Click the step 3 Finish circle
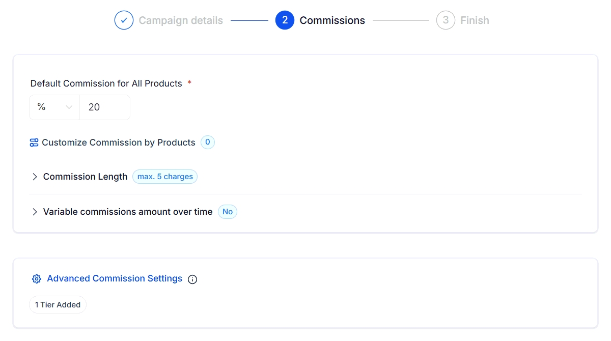The image size is (611, 341). (x=446, y=20)
